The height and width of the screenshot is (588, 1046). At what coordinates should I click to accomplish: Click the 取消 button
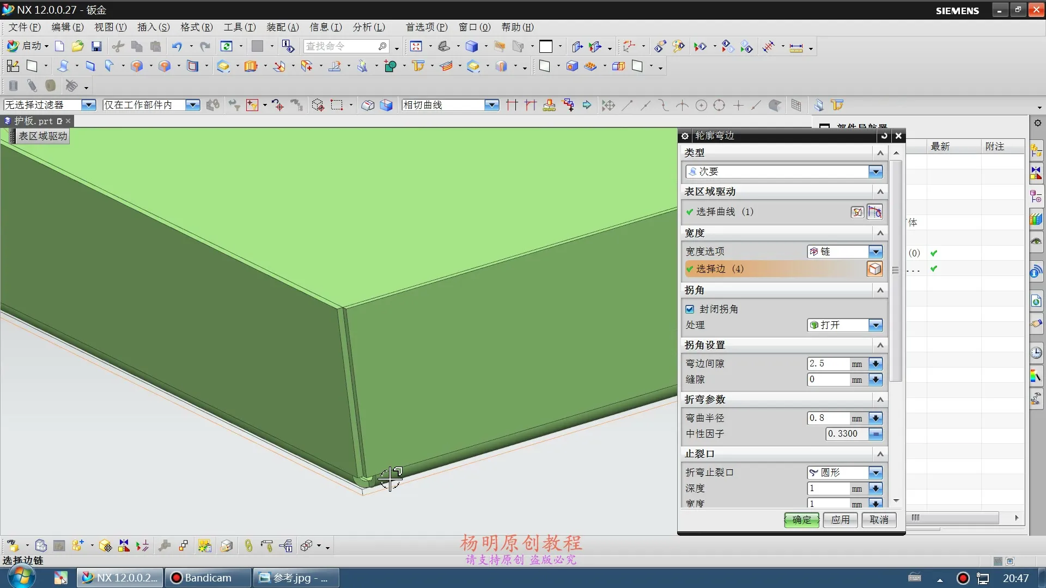pyautogui.click(x=878, y=520)
